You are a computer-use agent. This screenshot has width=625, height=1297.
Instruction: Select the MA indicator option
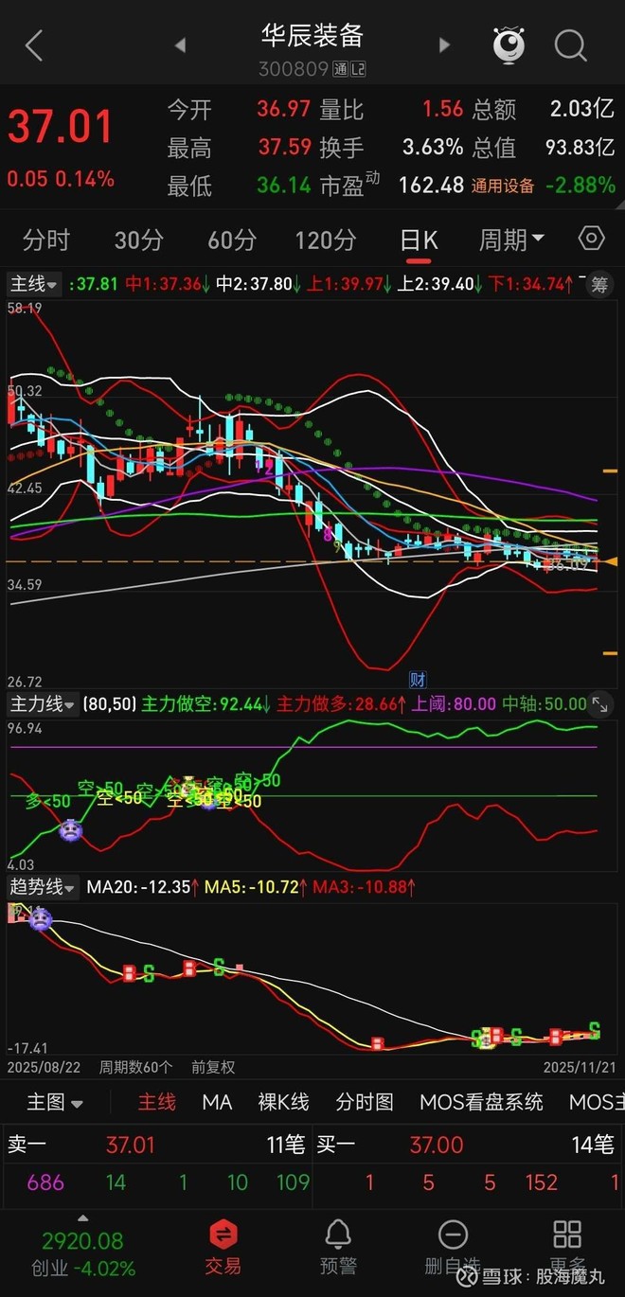coord(217,1102)
